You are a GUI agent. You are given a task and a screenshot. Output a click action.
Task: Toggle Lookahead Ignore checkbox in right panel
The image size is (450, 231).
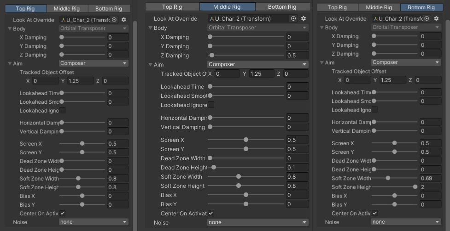point(374,110)
